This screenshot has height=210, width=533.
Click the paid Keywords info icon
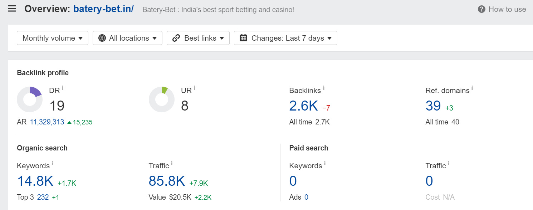(325, 163)
